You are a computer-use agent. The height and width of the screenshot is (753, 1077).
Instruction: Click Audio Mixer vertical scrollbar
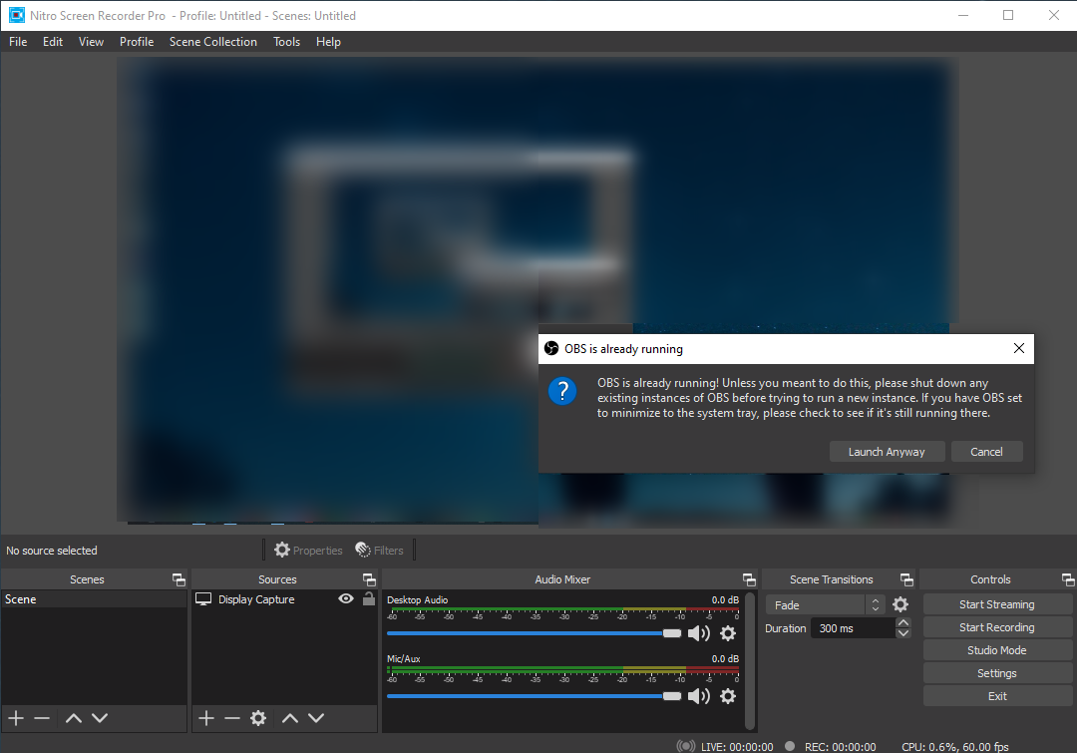point(750,660)
